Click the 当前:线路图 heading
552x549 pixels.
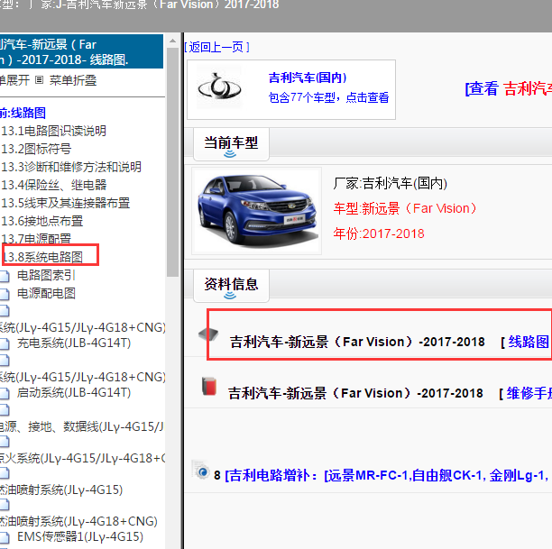tap(23, 113)
